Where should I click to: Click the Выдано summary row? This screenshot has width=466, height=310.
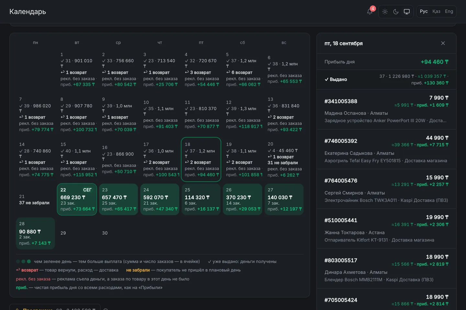(x=386, y=79)
